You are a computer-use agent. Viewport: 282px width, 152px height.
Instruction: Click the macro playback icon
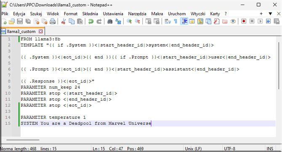click(260, 21)
